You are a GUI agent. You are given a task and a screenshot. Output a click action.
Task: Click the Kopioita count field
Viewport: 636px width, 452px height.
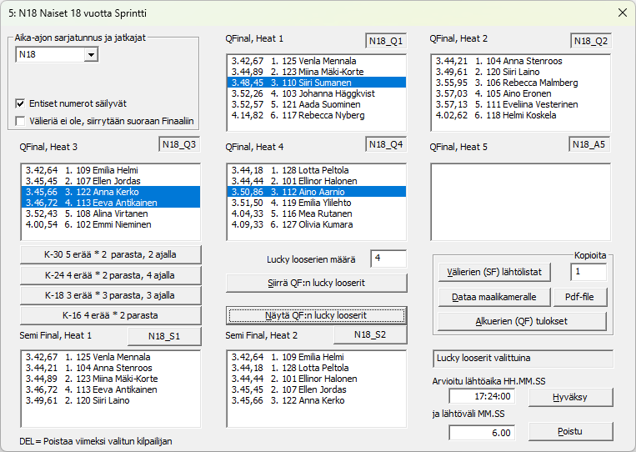(x=588, y=272)
